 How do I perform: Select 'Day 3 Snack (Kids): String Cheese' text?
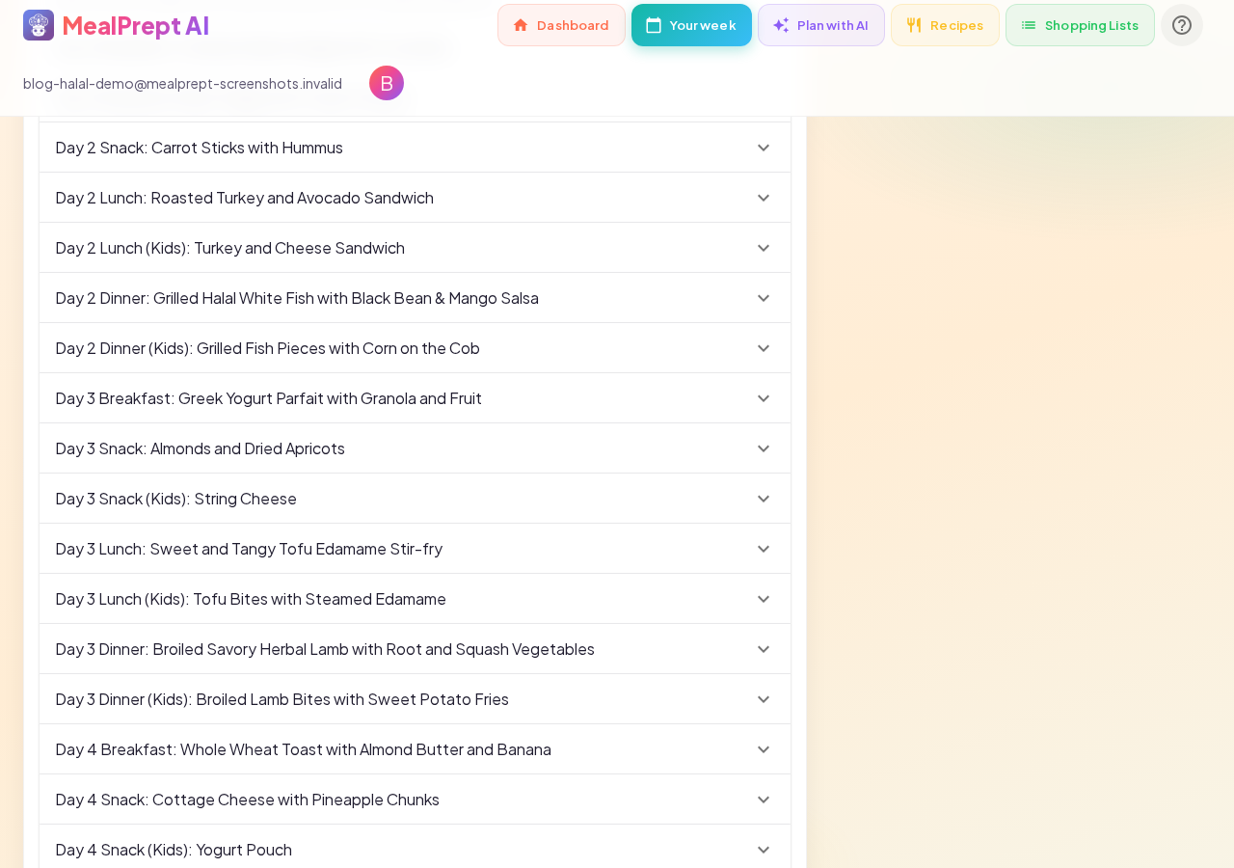tap(176, 499)
